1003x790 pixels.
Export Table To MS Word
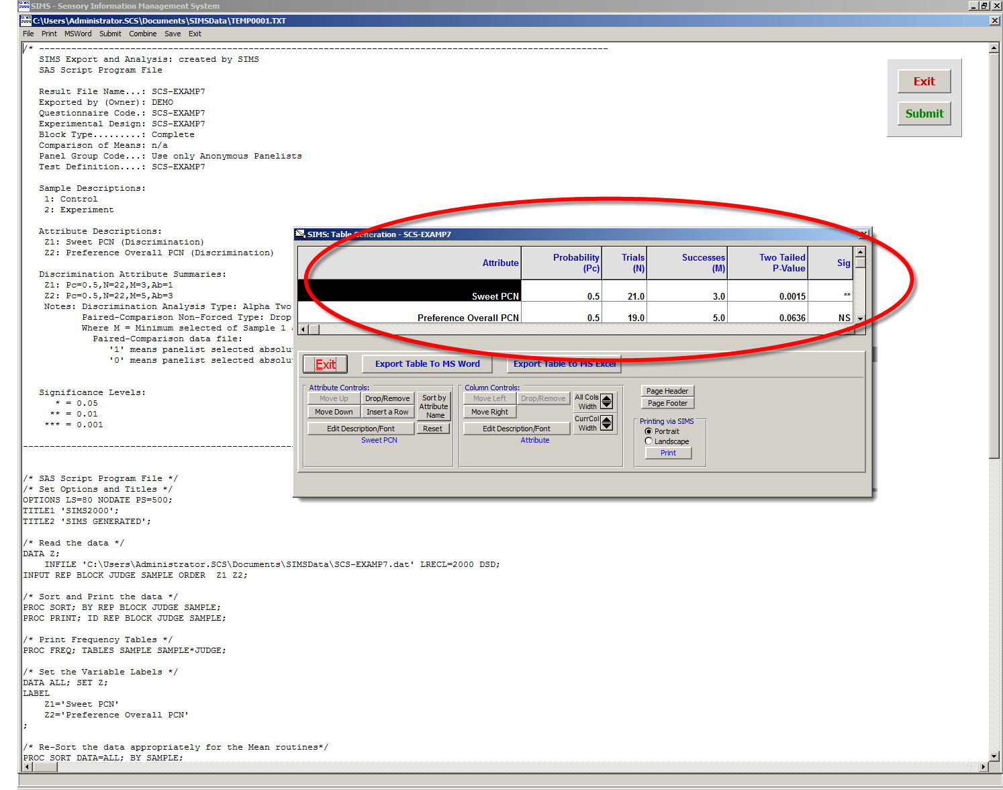click(427, 364)
